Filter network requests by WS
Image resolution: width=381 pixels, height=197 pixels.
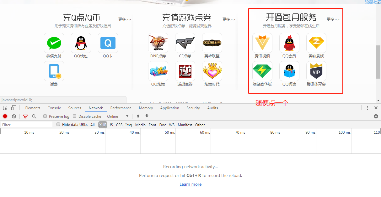[x=172, y=125]
